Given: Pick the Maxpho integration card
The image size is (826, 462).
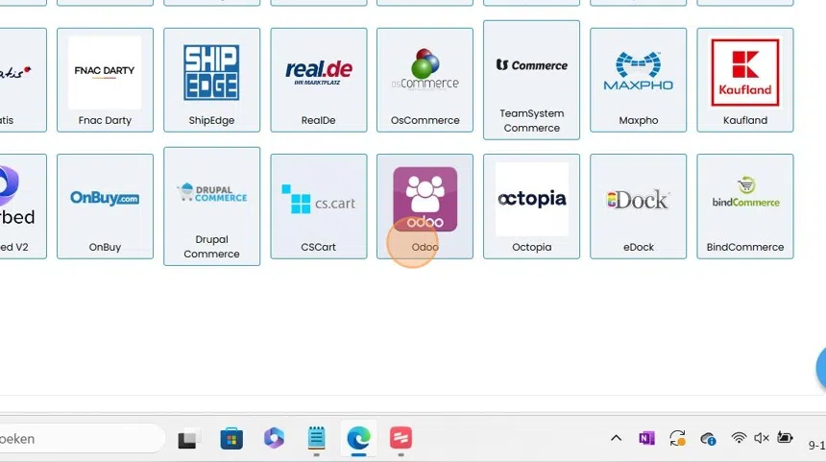Looking at the screenshot, I should (639, 80).
